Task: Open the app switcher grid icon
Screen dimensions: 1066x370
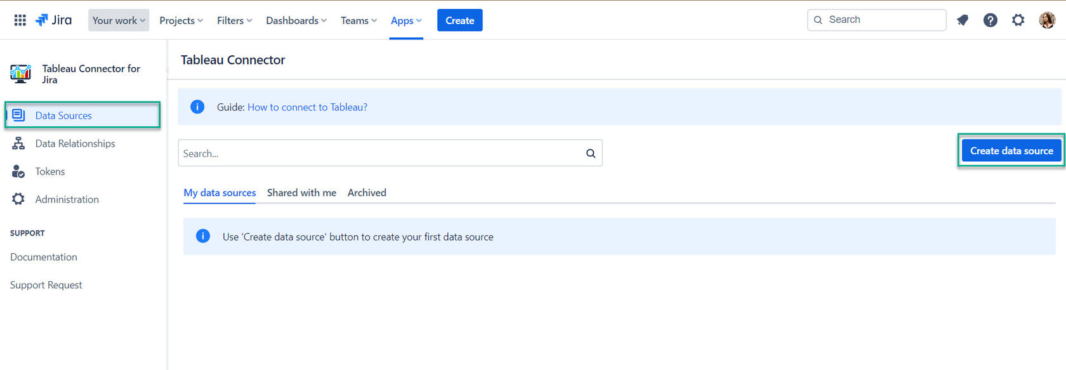Action: pos(20,20)
